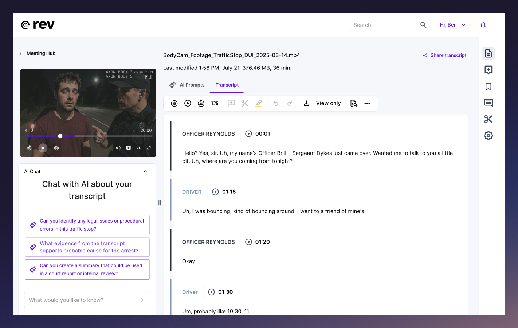Mute the video player volume
518x328 pixels.
[118, 148]
